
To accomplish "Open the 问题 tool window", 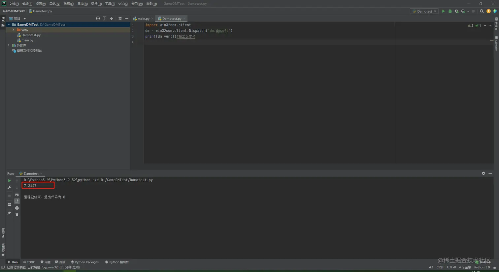I will tap(46, 262).
